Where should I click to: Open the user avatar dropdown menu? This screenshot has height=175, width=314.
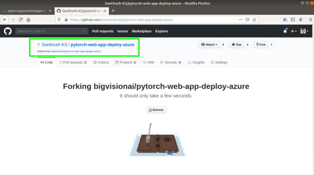(304, 31)
